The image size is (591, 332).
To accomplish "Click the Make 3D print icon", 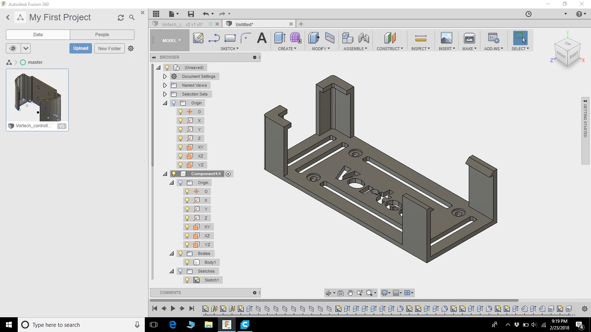I will coord(469,38).
